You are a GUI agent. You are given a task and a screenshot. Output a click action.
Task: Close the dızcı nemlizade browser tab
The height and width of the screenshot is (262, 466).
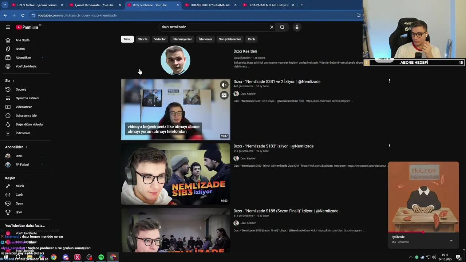pos(178,5)
